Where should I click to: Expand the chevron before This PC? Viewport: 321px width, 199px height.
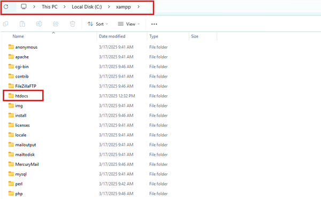(34, 7)
